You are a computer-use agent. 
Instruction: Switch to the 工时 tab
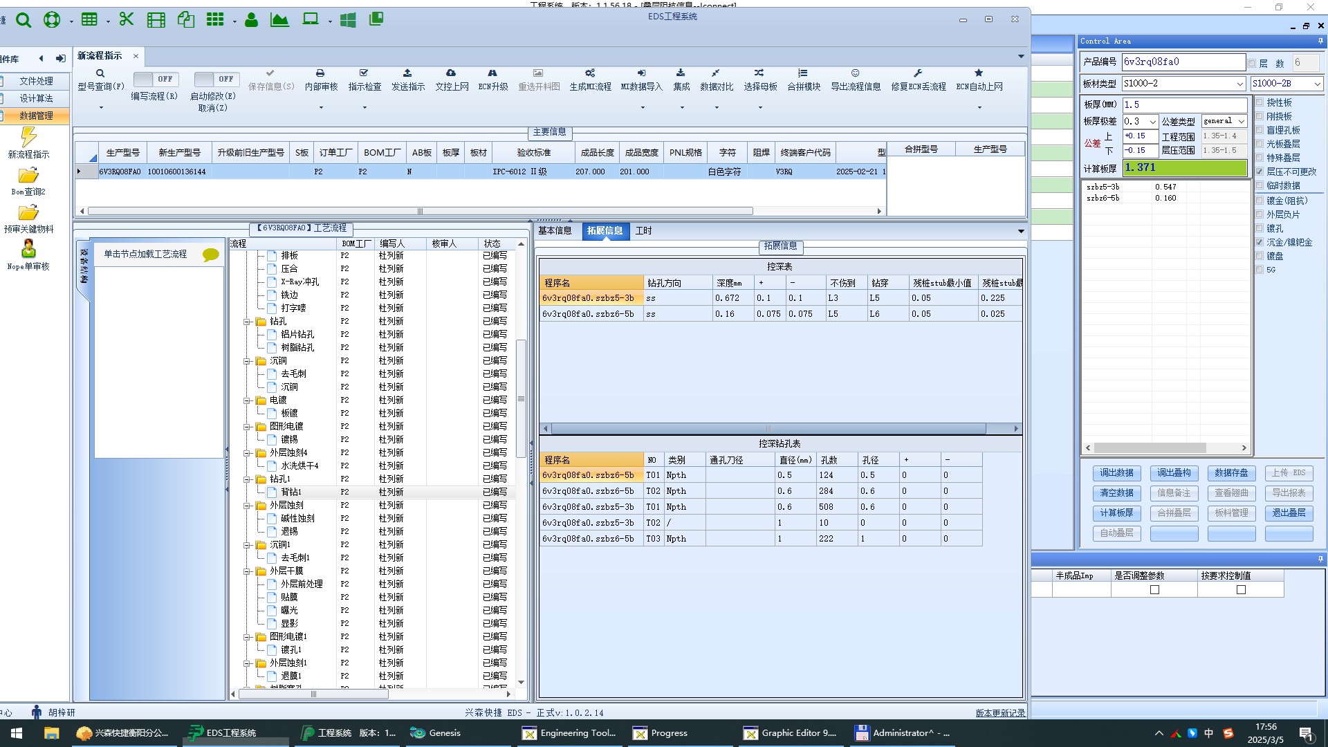[643, 231]
